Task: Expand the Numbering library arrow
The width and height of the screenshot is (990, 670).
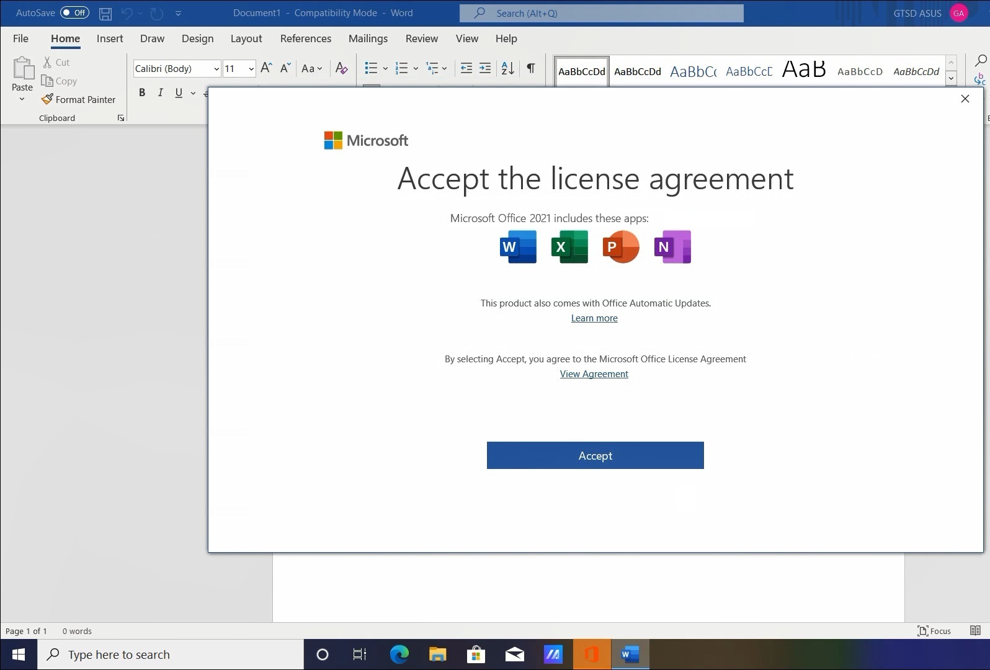Action: pos(416,68)
